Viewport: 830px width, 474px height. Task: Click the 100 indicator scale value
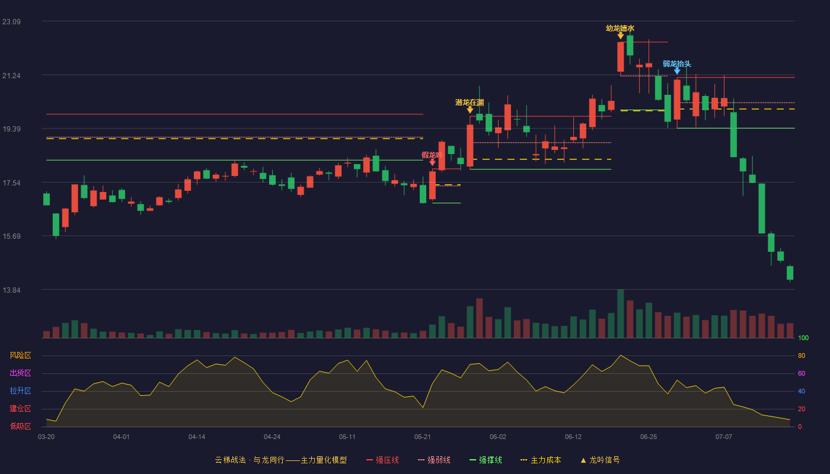coord(803,338)
